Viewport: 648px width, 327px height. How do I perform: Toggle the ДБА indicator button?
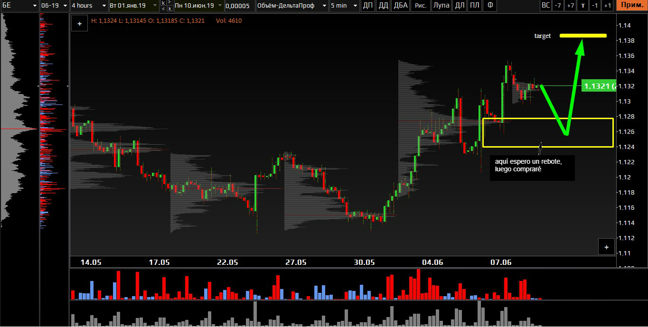click(x=401, y=6)
